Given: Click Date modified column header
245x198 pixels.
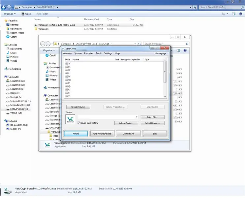Looking at the screenshot, I should click(91, 19).
